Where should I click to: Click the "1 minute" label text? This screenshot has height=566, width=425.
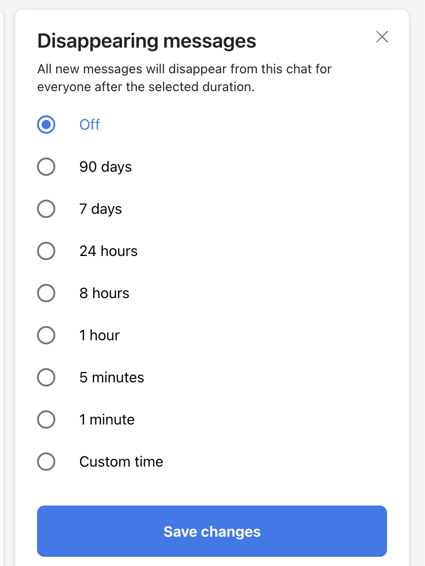coord(107,419)
